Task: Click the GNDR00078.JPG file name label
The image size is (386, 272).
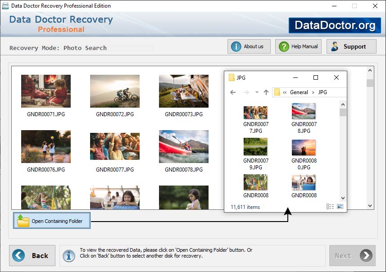Action: (x=184, y=170)
